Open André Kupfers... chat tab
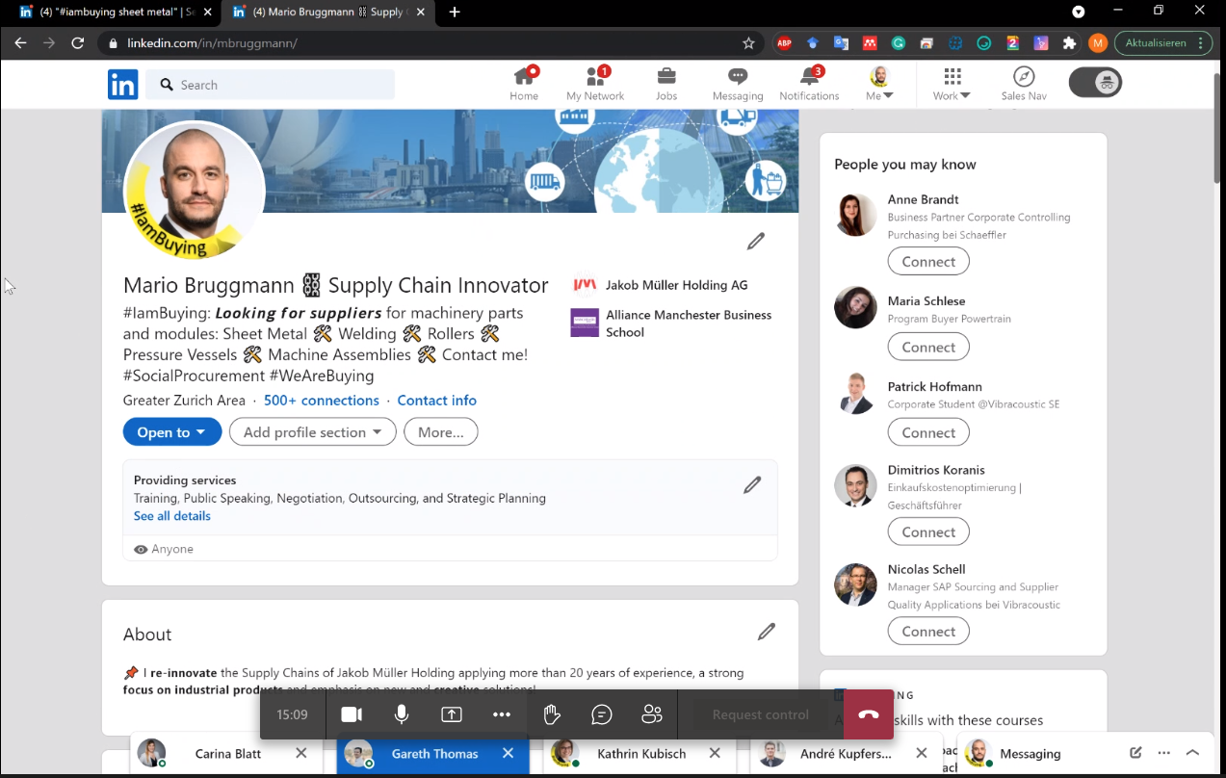1226x778 pixels. tap(846, 754)
